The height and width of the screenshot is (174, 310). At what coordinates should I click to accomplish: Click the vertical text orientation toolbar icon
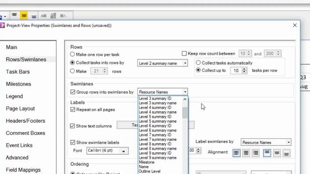coord(53,15)
